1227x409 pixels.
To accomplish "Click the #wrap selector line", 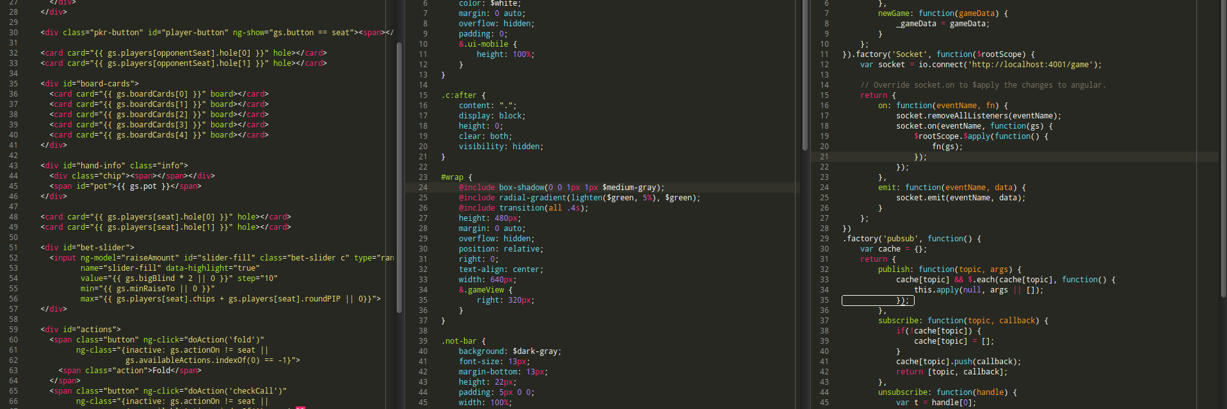I will (x=456, y=177).
